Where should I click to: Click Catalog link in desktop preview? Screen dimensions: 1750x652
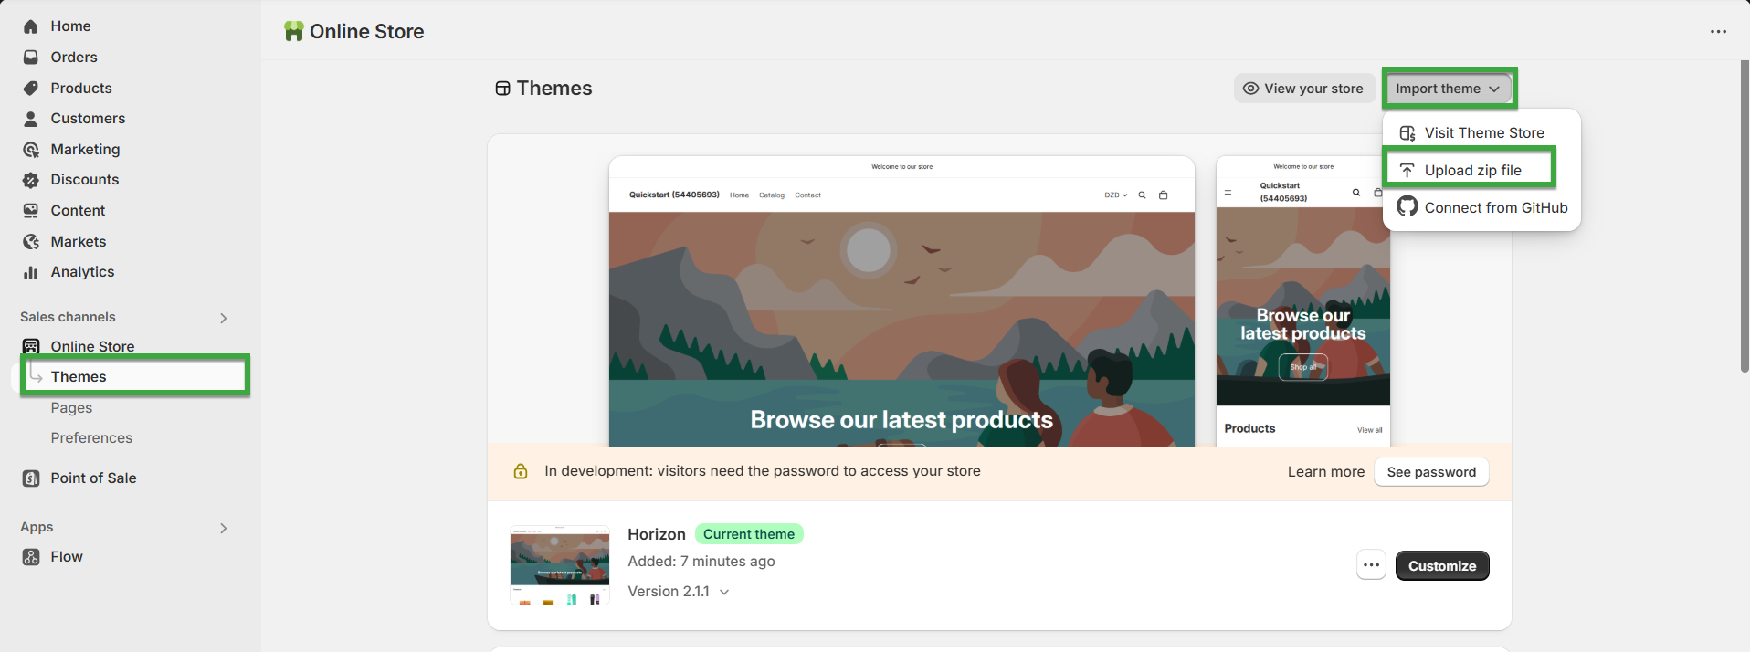(x=771, y=195)
